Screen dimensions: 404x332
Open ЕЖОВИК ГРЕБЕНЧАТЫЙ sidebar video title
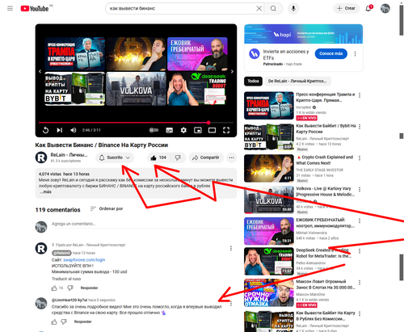click(326, 223)
